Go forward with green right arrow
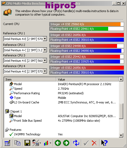The width and height of the screenshot is (127, 148). [66, 143]
